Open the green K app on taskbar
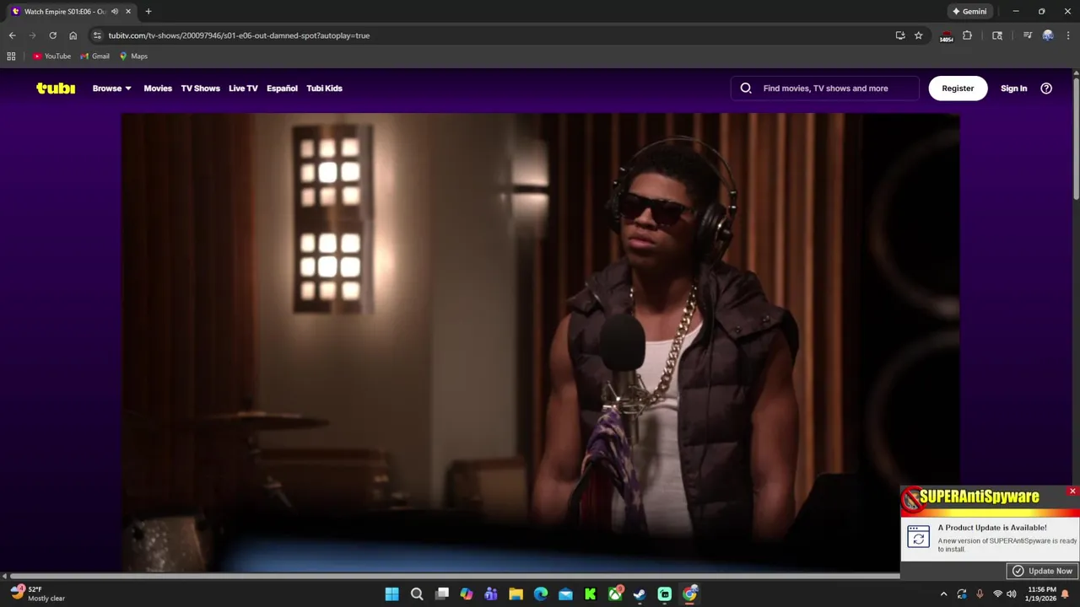1080x607 pixels. point(591,594)
